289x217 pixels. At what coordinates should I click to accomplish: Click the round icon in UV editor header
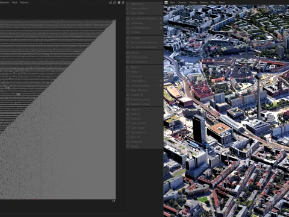pyautogui.click(x=119, y=2)
